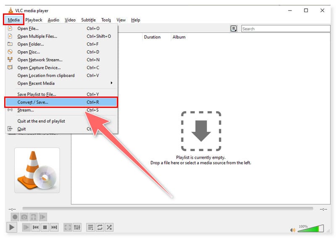Enable random shuffle playback
This screenshot has height=238, width=336.
point(109,227)
